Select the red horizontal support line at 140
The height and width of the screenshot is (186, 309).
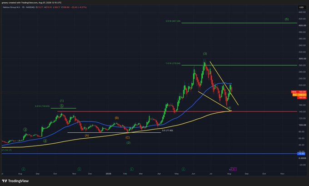coord(177,111)
